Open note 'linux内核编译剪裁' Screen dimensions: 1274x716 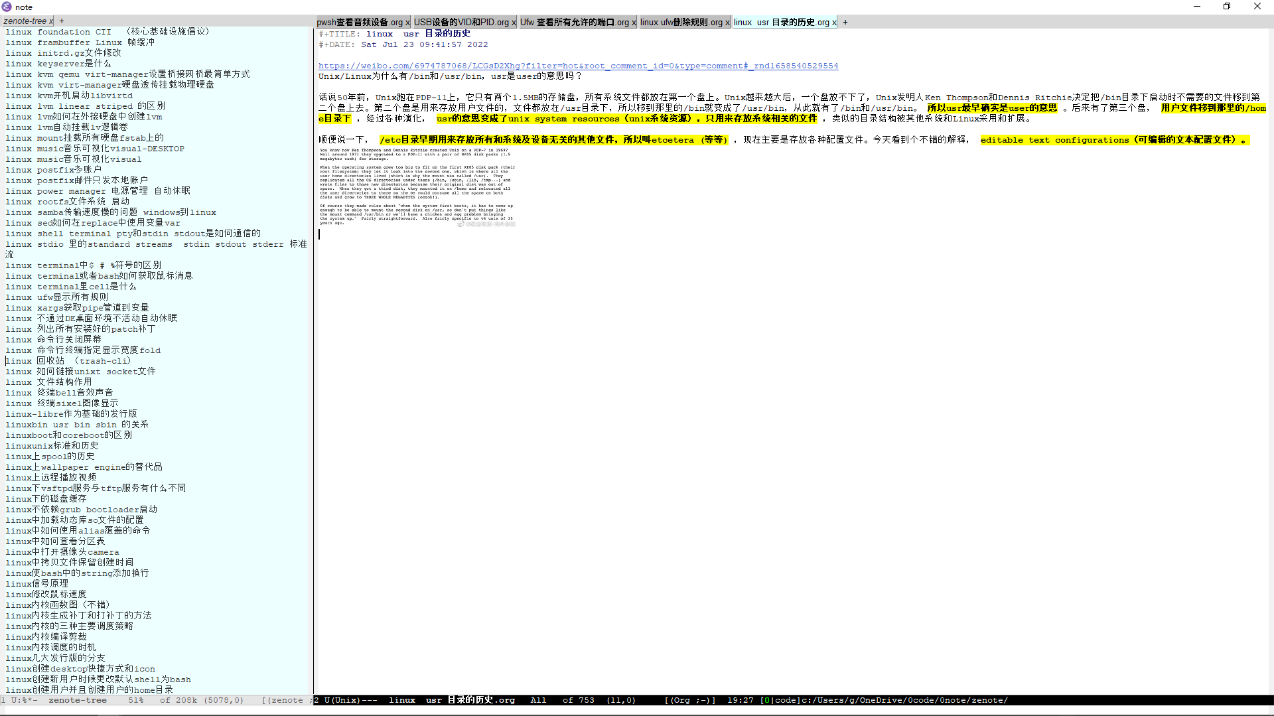[46, 637]
